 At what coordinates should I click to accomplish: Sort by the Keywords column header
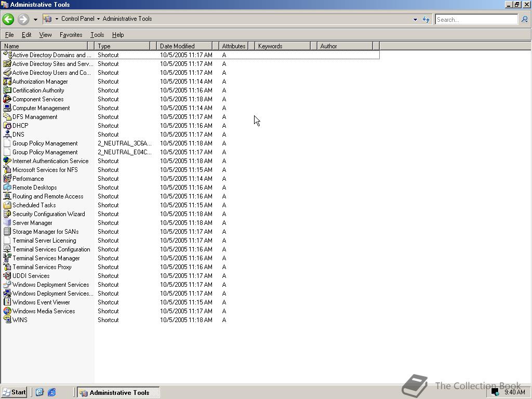[283, 46]
